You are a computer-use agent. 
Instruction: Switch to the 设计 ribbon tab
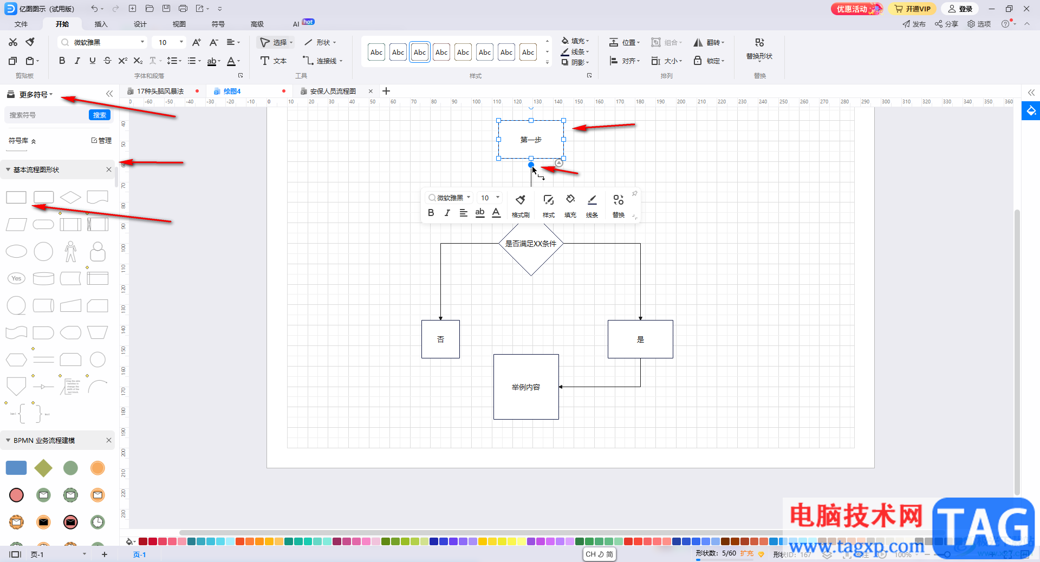click(140, 24)
